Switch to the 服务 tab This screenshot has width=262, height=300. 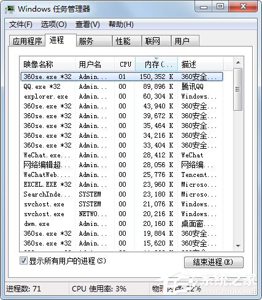tap(94, 41)
